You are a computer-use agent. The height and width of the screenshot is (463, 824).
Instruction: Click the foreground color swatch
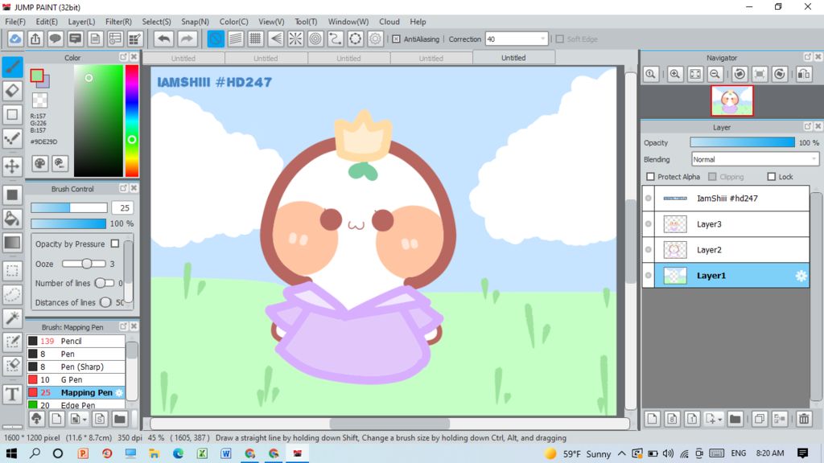tap(37, 76)
